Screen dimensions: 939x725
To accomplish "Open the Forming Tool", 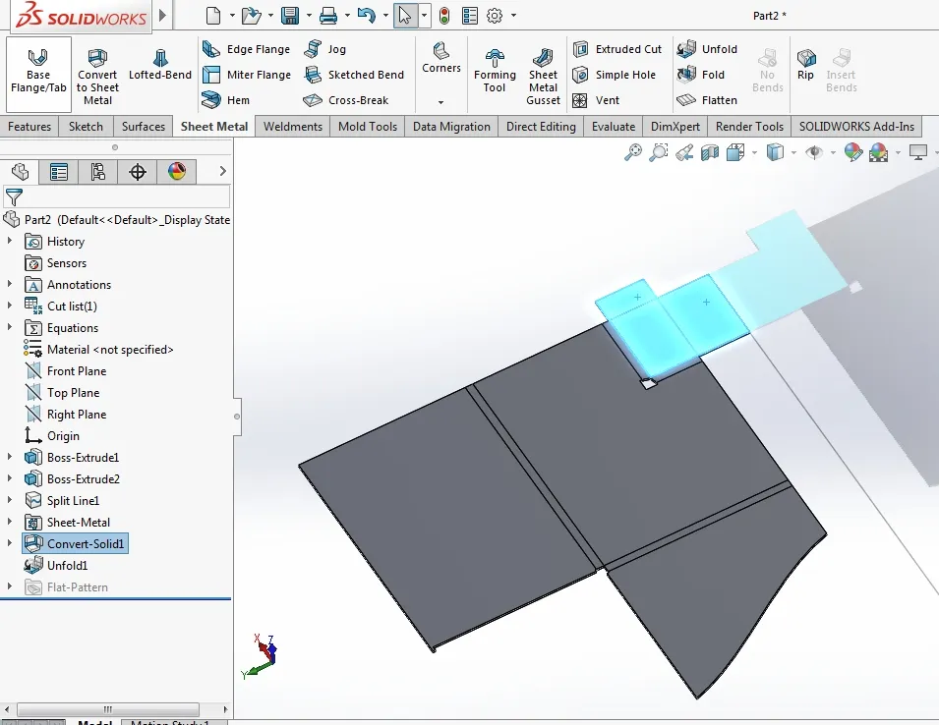I will (495, 72).
